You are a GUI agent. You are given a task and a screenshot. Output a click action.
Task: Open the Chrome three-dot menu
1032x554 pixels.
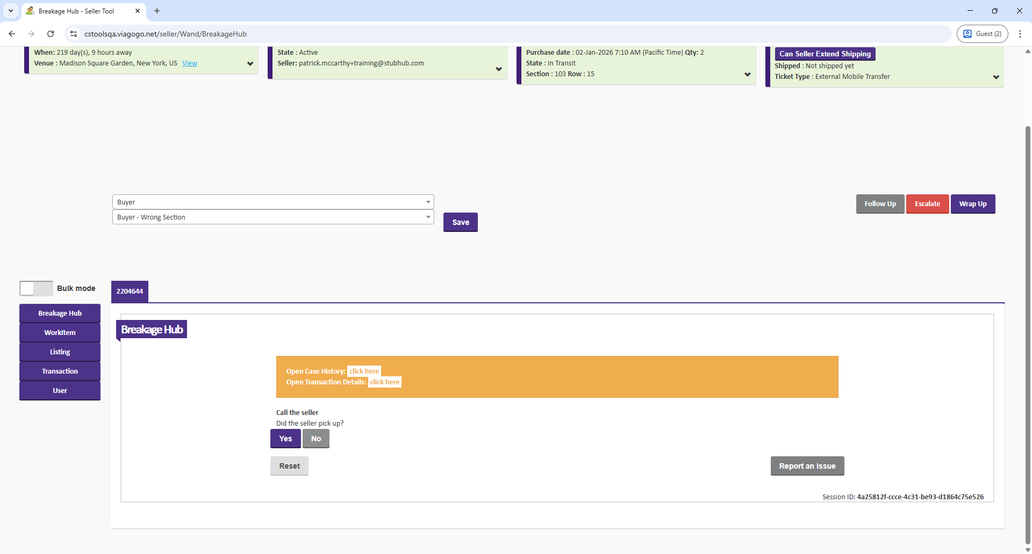point(1020,34)
